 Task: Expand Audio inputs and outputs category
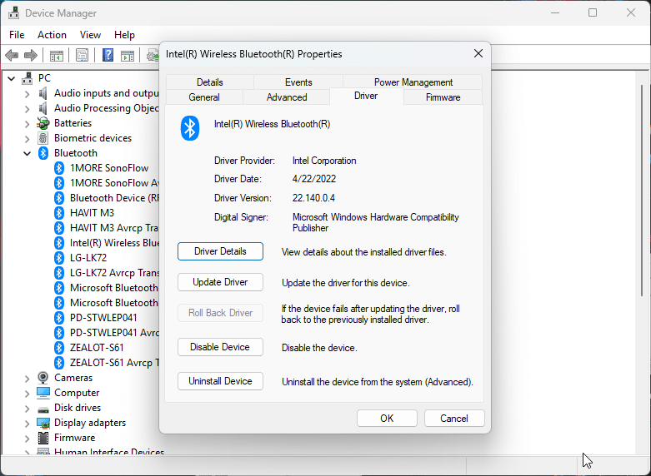pyautogui.click(x=27, y=94)
